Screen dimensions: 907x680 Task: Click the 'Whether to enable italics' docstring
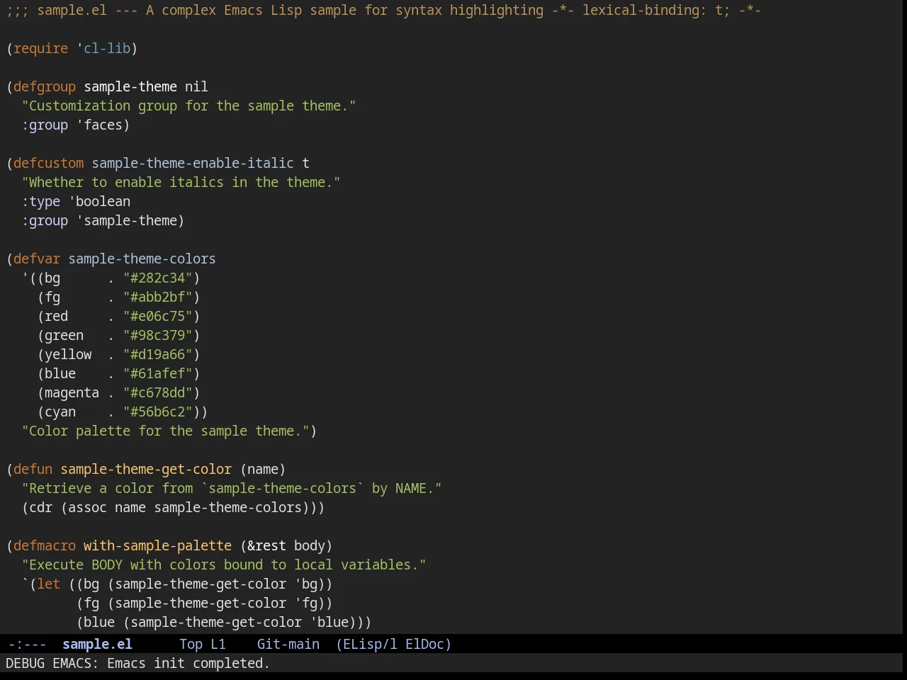pos(181,182)
